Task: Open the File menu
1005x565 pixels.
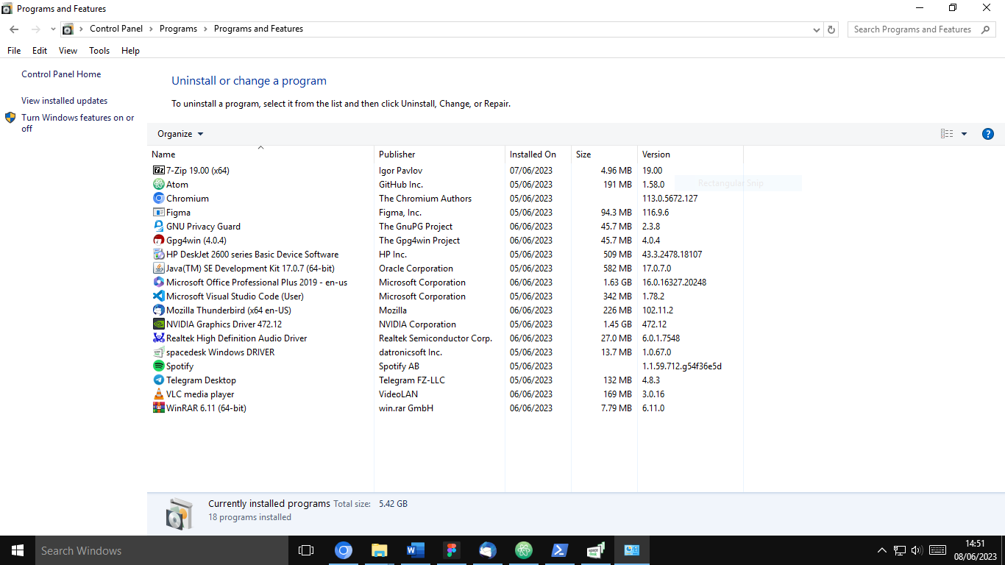Action: tap(14, 51)
